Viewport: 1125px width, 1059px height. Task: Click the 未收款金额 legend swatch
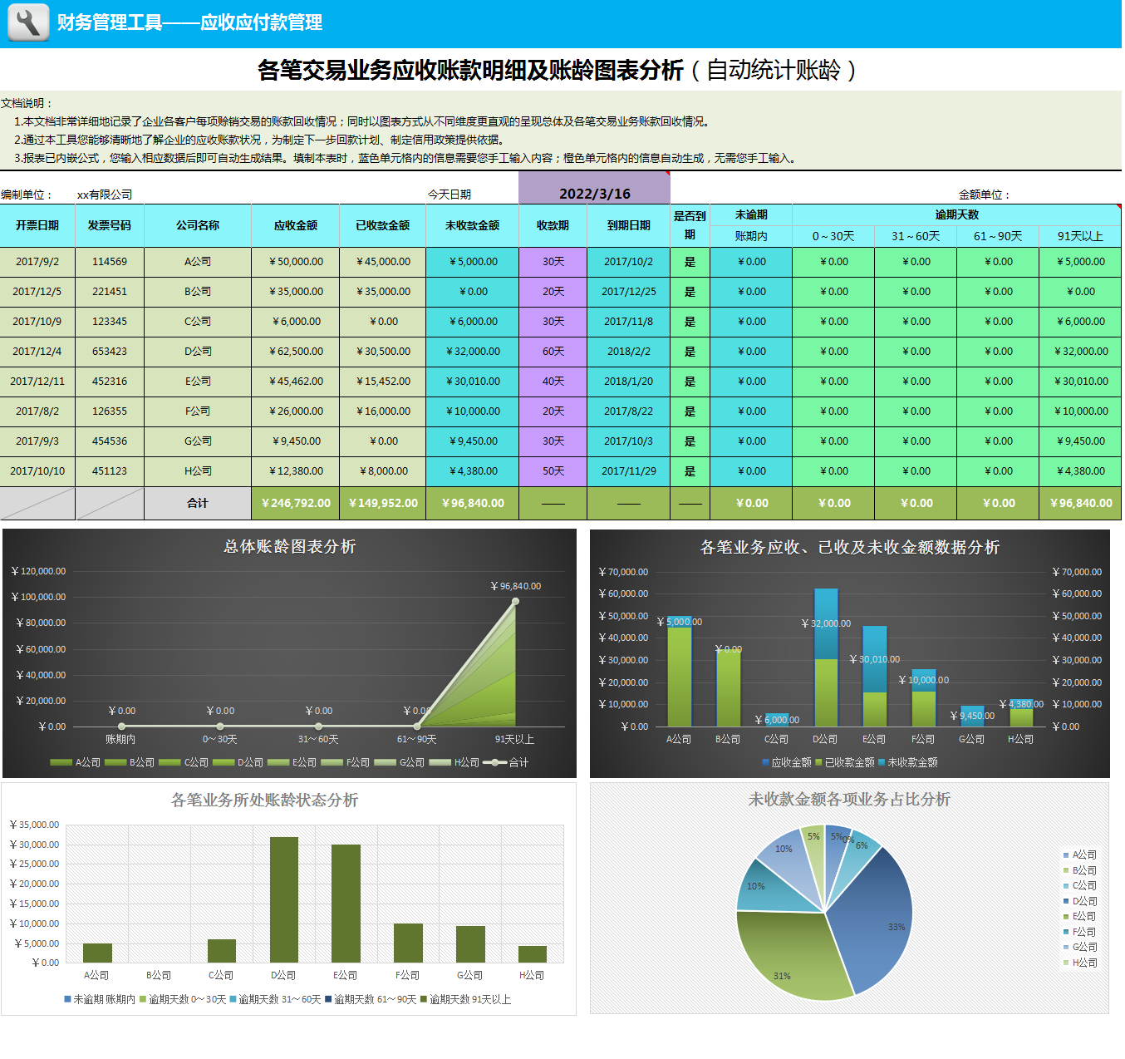(882, 762)
